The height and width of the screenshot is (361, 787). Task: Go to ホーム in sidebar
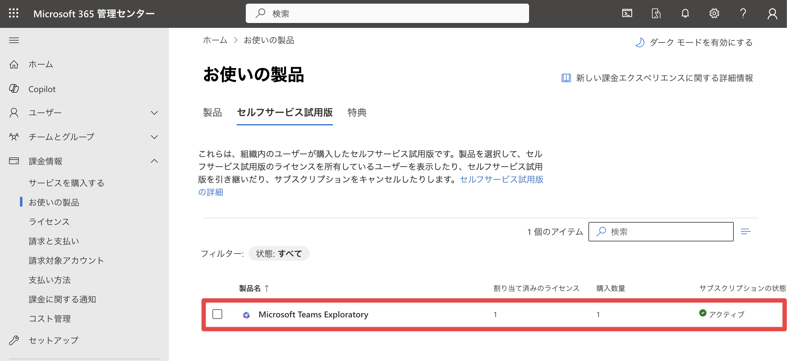click(41, 65)
